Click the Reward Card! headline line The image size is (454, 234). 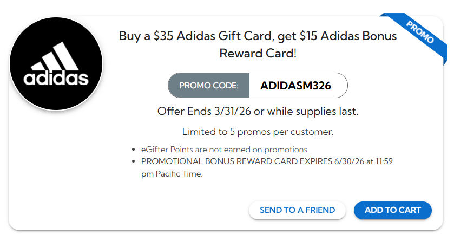pos(258,54)
